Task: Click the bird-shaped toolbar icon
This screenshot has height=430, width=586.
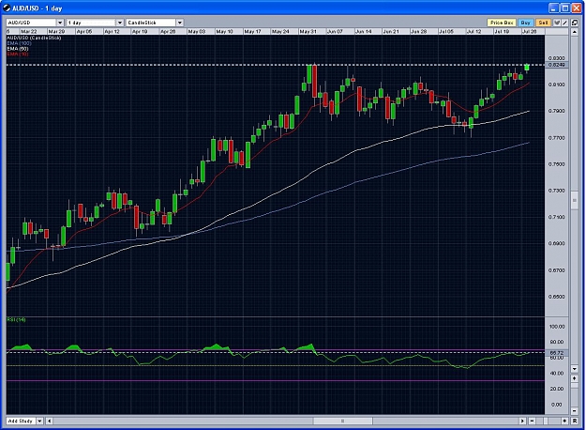Action: tap(557, 23)
